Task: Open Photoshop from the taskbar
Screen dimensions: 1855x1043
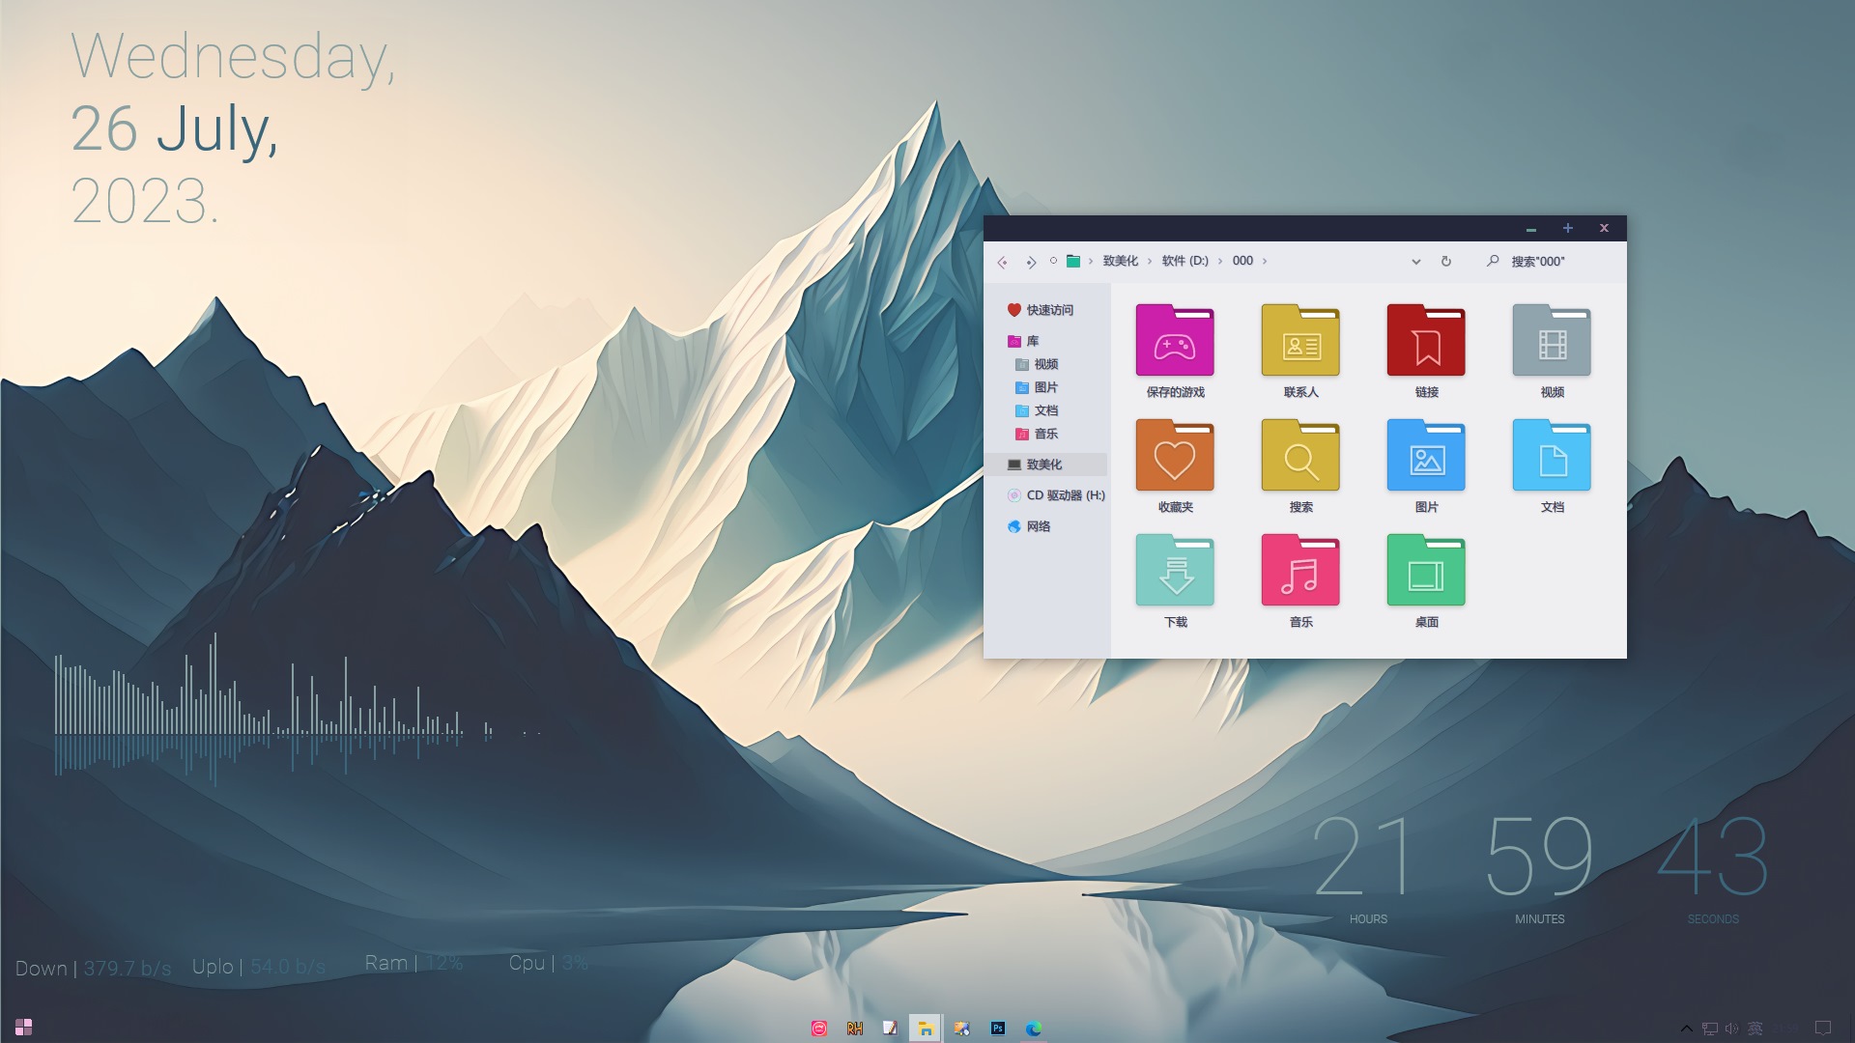Action: (998, 1029)
